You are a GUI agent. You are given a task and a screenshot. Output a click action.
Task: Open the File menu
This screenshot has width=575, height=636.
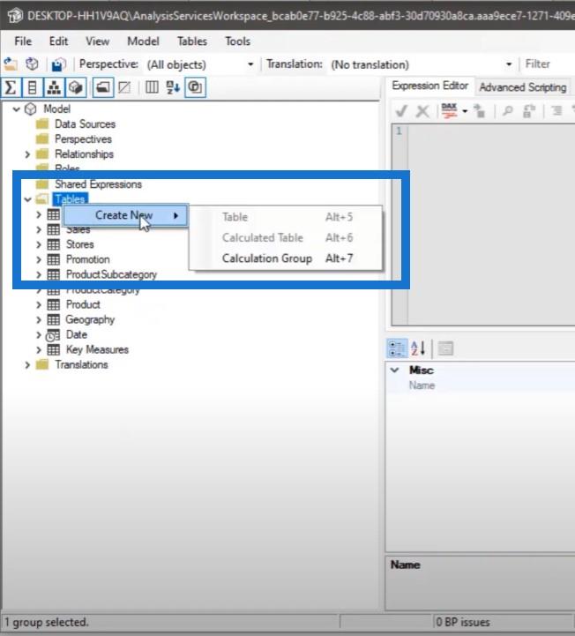coord(23,41)
